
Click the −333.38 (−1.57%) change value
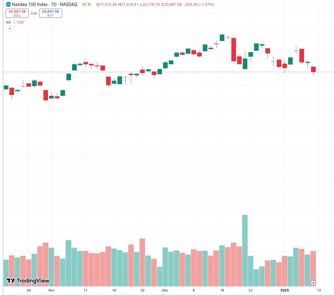(x=198, y=4)
